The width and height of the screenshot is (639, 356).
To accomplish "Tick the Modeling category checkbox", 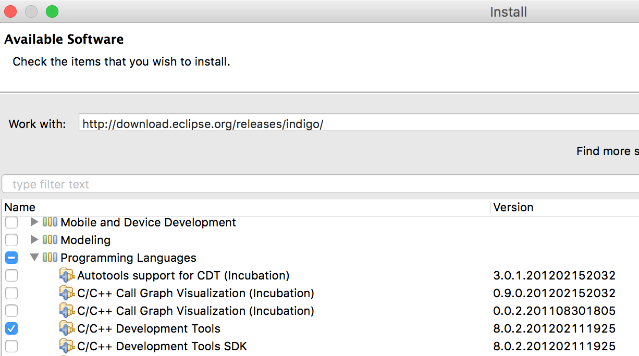I will [11, 240].
